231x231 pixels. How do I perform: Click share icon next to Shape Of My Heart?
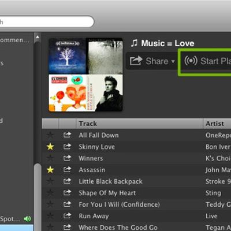coord(67,192)
